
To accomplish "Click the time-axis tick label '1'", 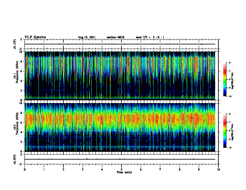I will 44,170.
